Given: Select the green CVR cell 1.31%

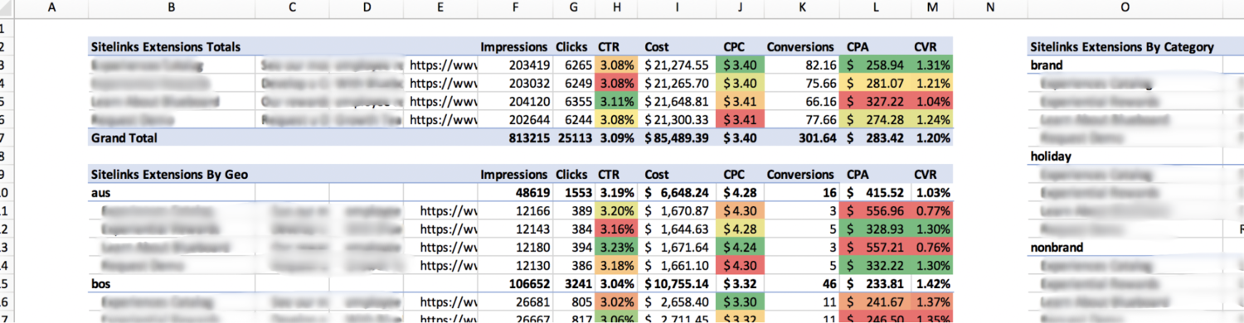Looking at the screenshot, I should point(932,65).
